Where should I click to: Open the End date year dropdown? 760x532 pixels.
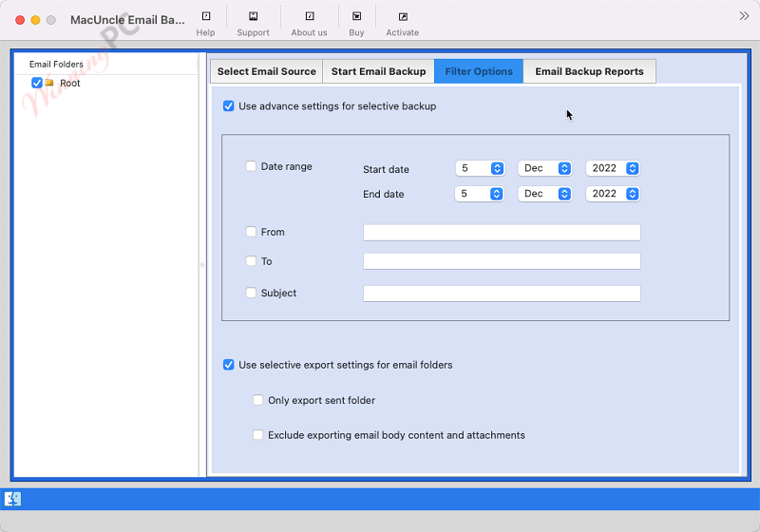(x=613, y=194)
